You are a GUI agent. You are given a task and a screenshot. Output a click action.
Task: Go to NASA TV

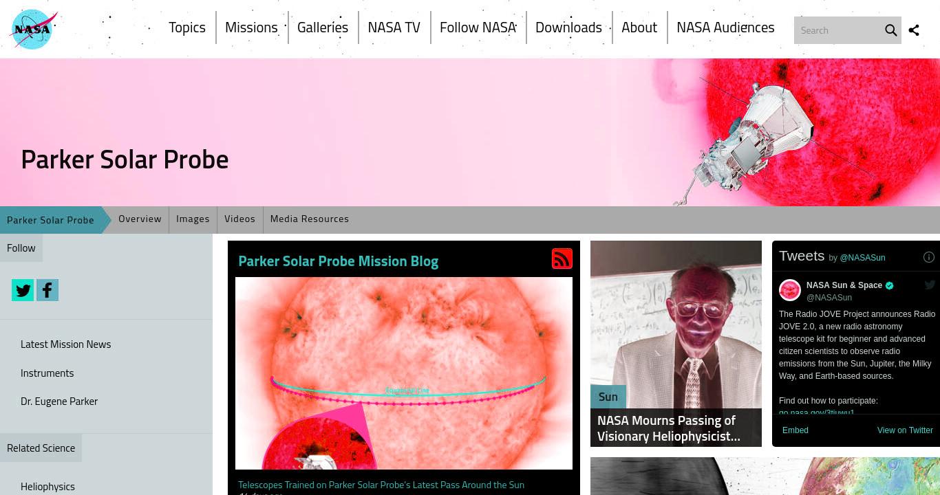pos(394,27)
